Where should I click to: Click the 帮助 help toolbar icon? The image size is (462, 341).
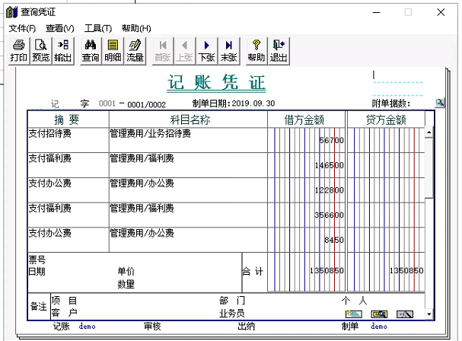click(256, 51)
